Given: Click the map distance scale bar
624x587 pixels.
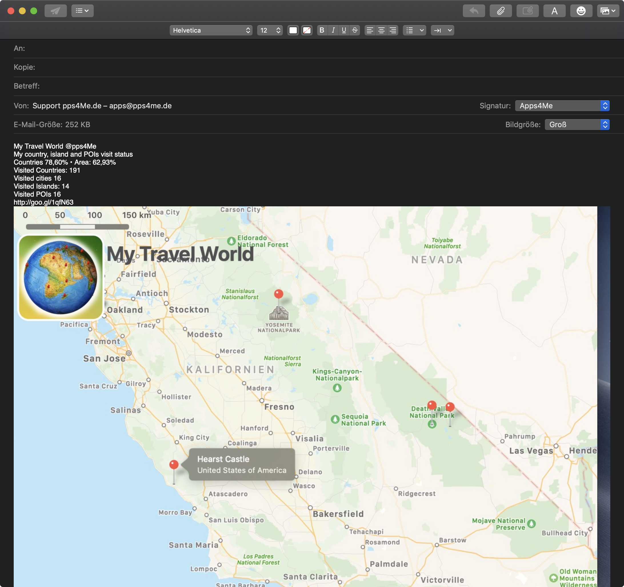Looking at the screenshot, I should (x=77, y=227).
